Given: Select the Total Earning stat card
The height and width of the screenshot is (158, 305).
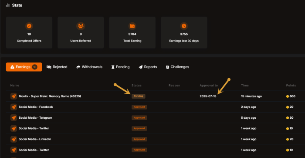Looking at the screenshot, I should coord(132,33).
